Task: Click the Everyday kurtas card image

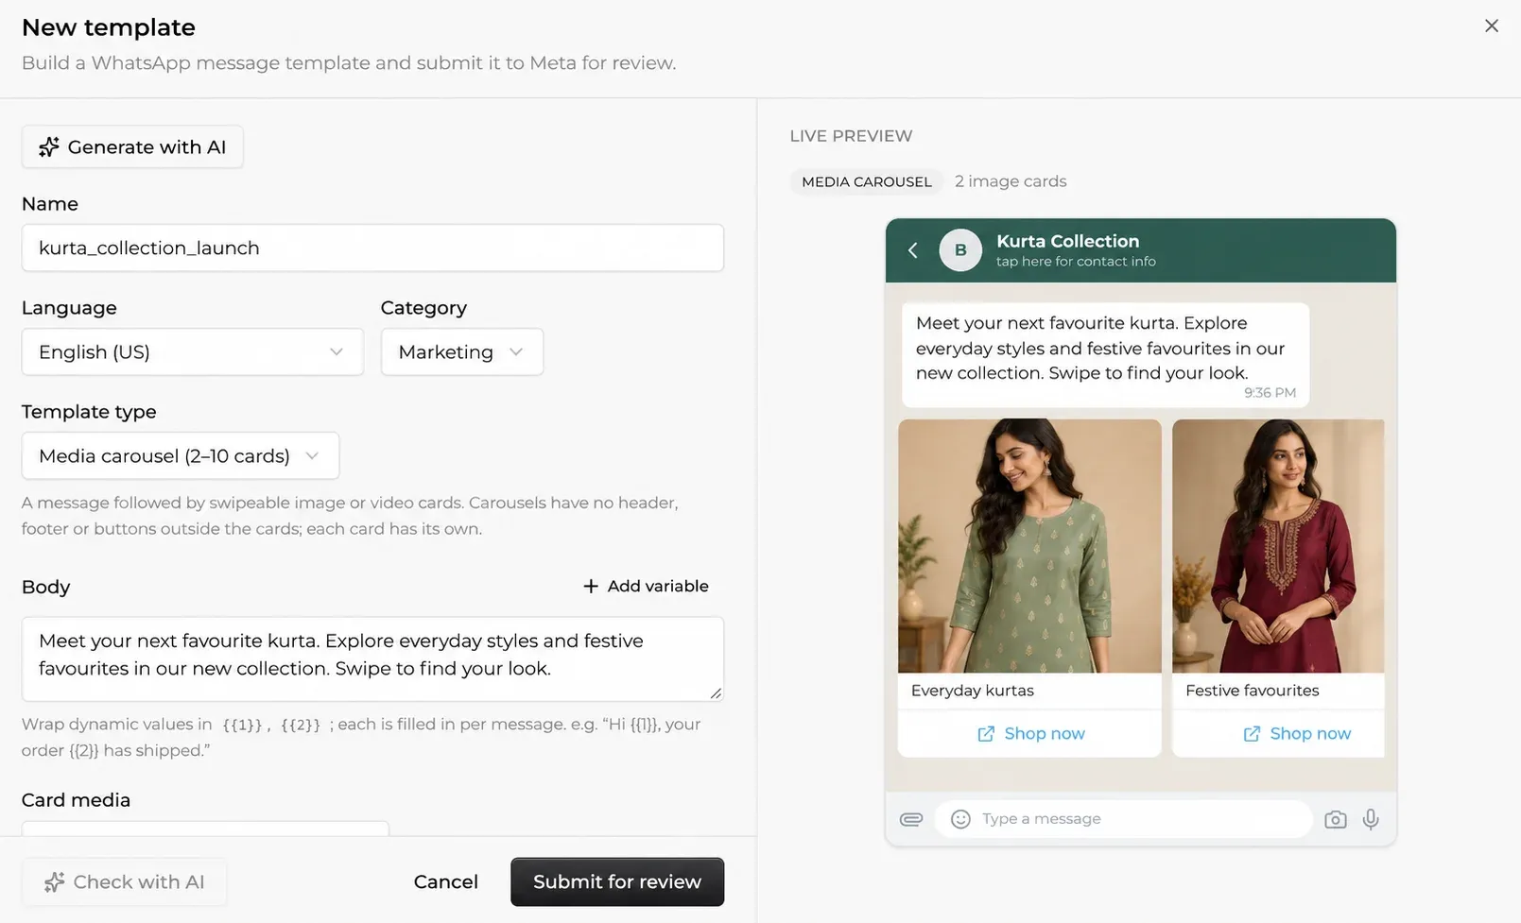Action: point(1029,546)
